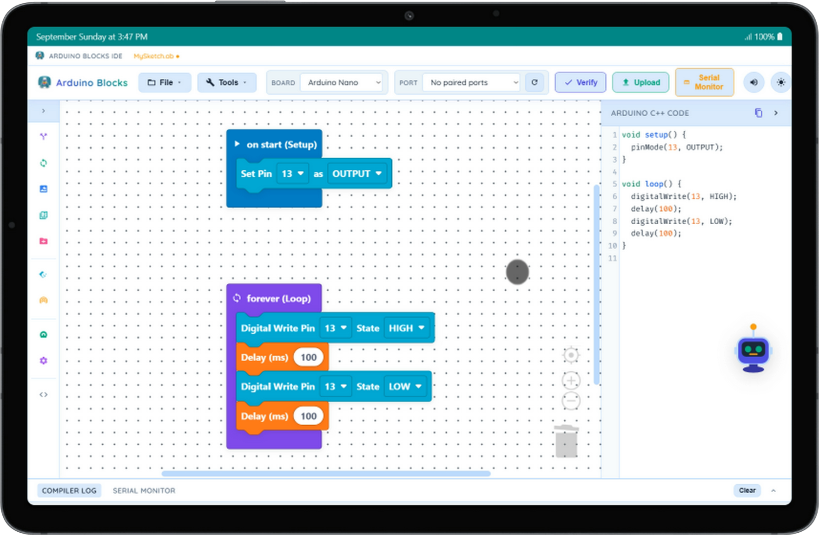Zoom in the workspace with plus icon
The image size is (819, 535).
(x=571, y=381)
